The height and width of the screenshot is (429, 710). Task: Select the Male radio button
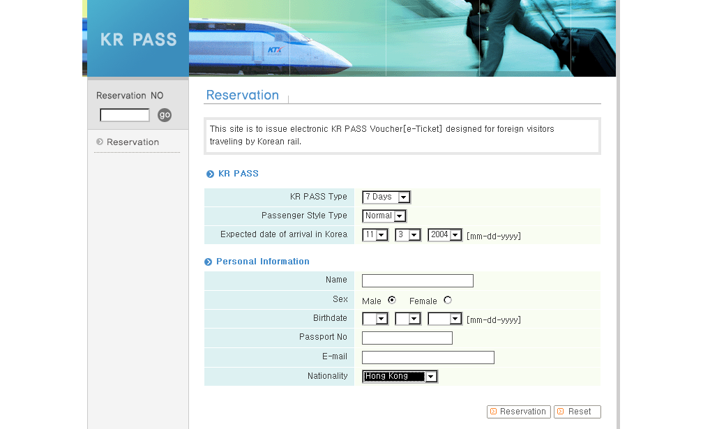[x=392, y=300]
